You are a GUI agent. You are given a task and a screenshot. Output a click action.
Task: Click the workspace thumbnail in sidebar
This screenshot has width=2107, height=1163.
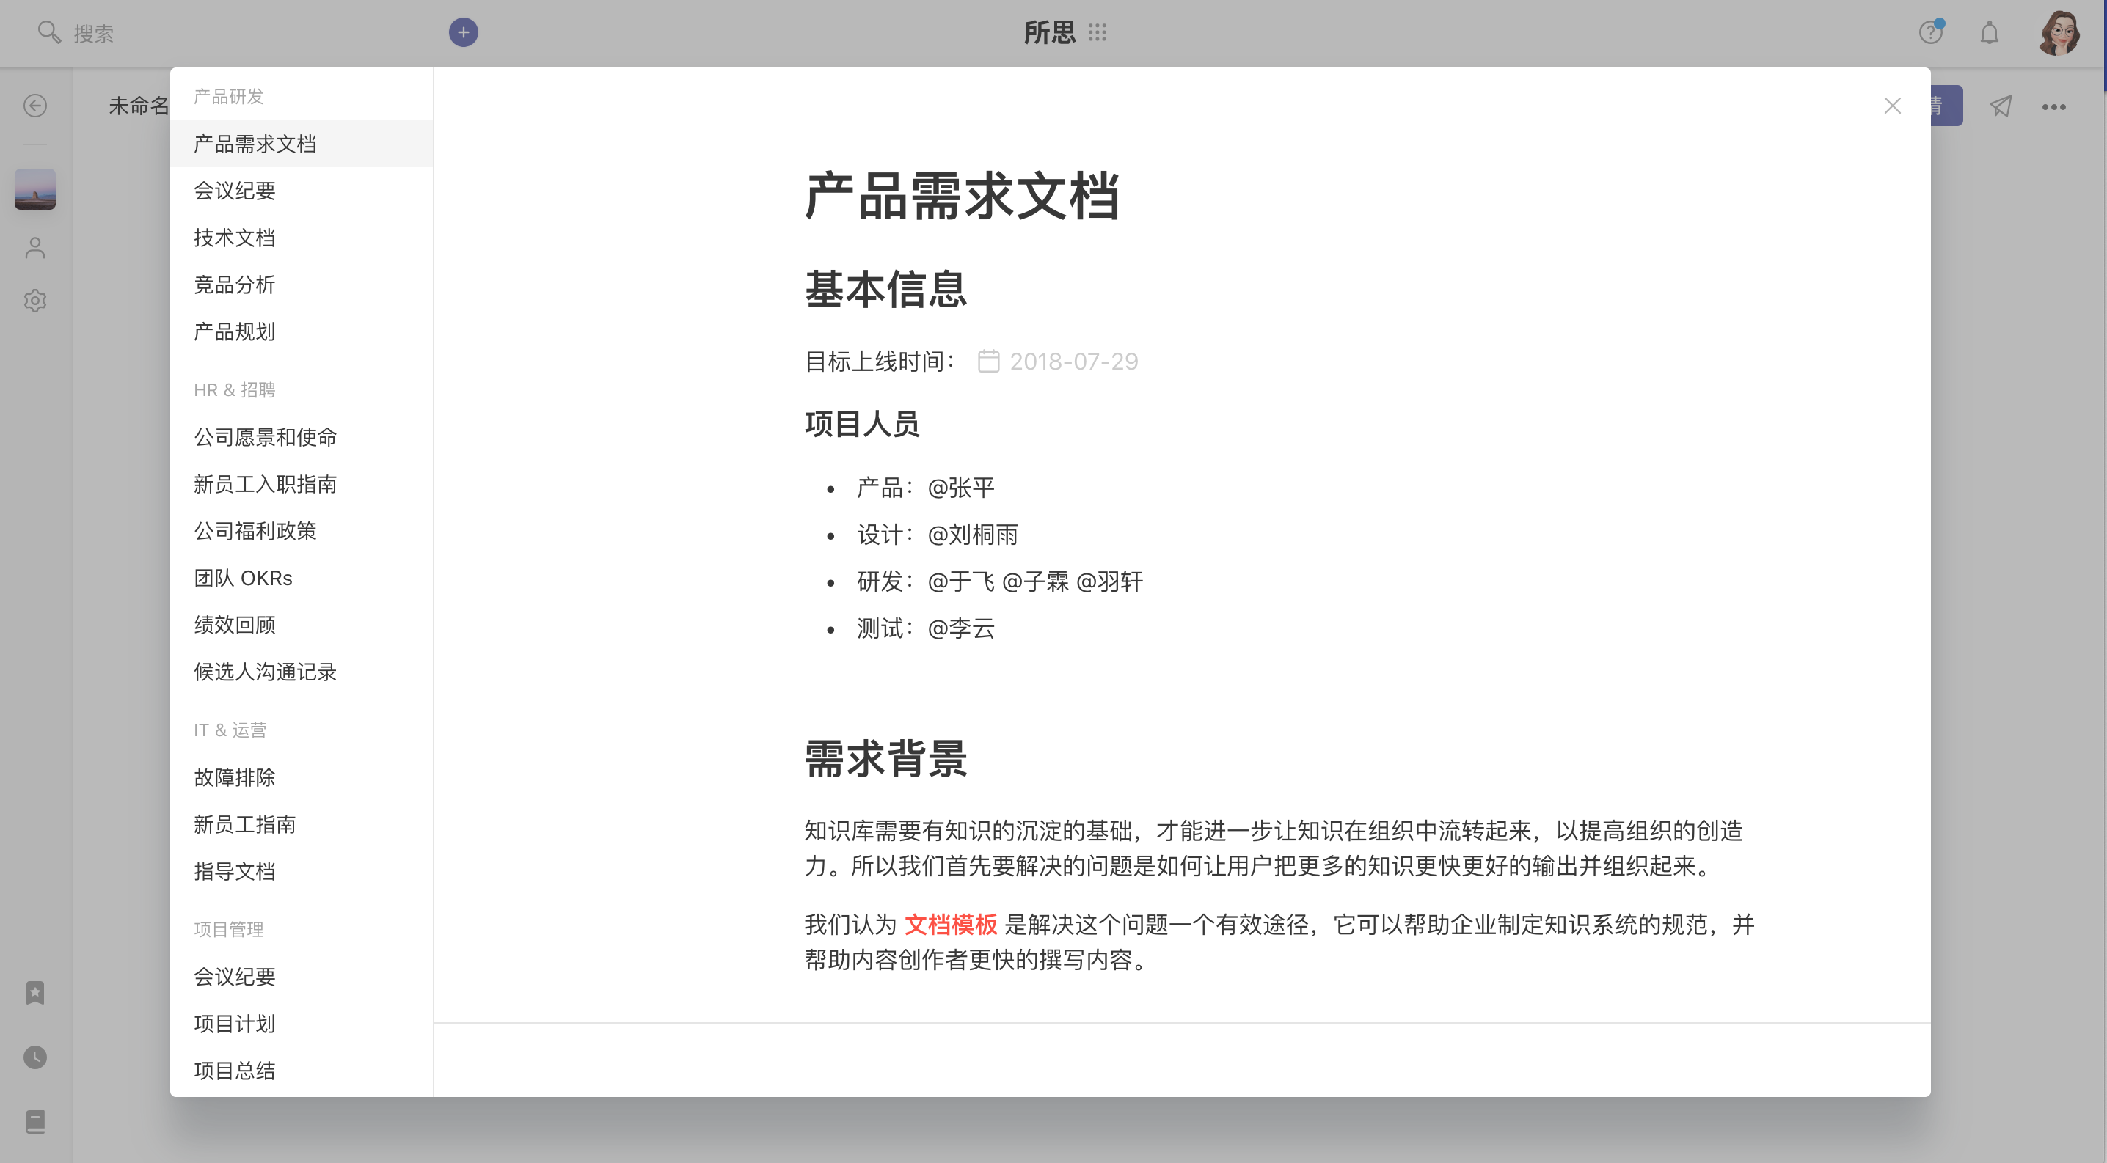coord(35,188)
